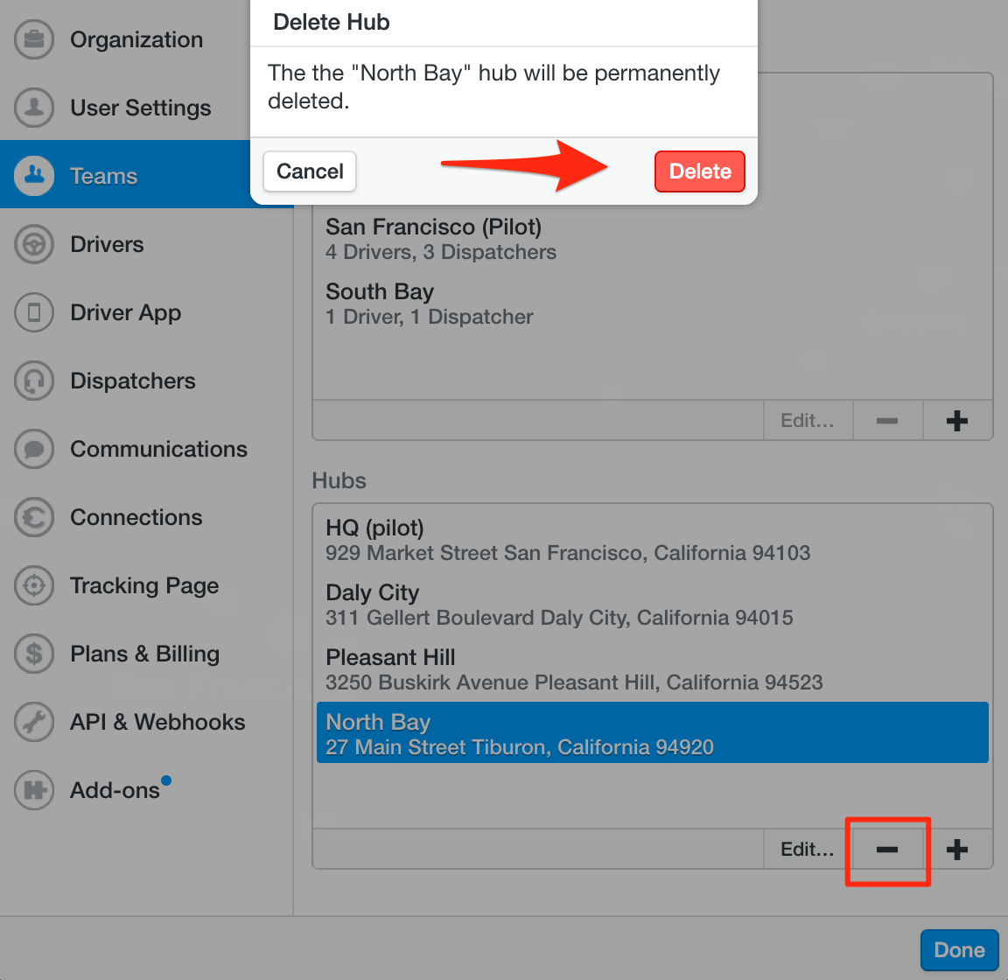Select the San Francisco (Pilot) team

[x=653, y=239]
